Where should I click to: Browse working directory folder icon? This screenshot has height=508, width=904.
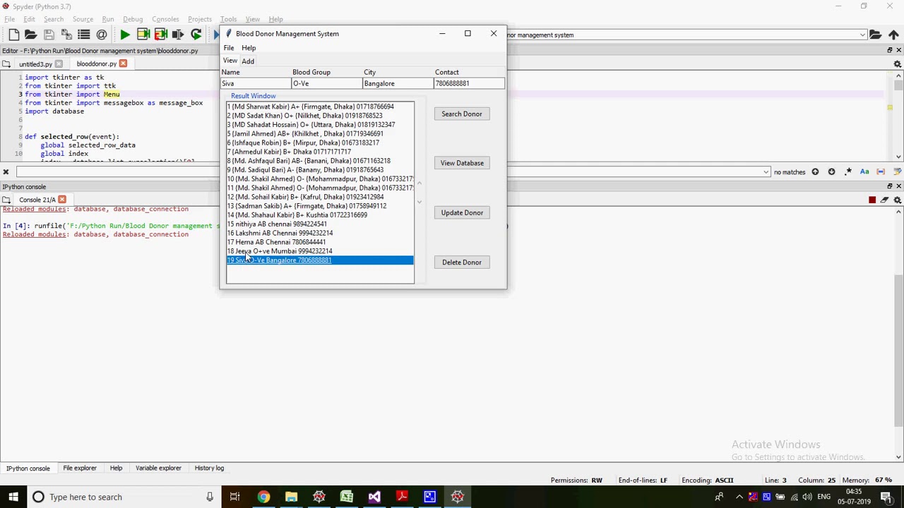[x=876, y=35]
